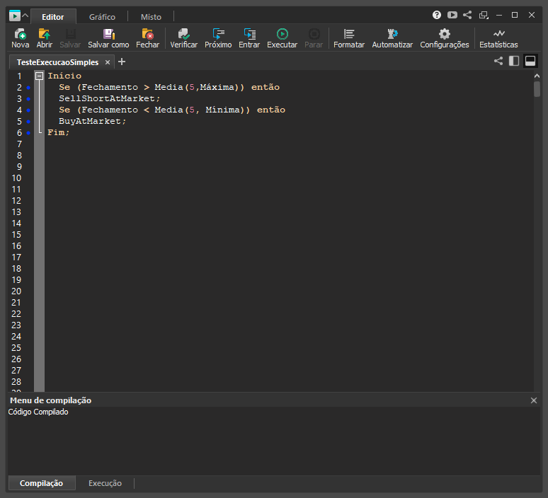Select the TesteExecucaoSimples file tab
The width and height of the screenshot is (548, 498).
point(57,62)
